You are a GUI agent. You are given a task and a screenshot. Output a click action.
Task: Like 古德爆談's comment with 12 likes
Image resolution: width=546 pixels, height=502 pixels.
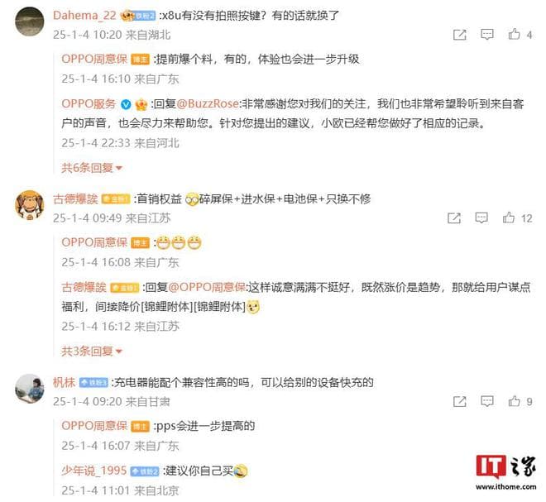509,218
